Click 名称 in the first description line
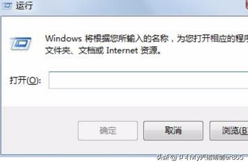This screenshot has height=165, width=248. (160, 38)
